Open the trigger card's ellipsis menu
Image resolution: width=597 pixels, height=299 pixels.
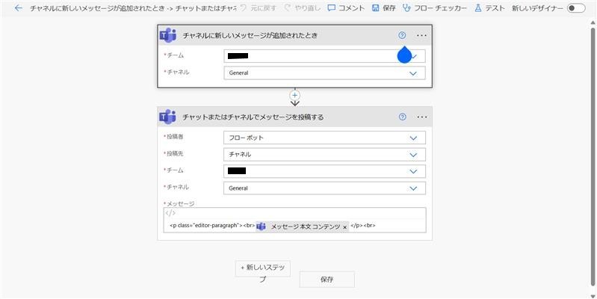click(422, 35)
